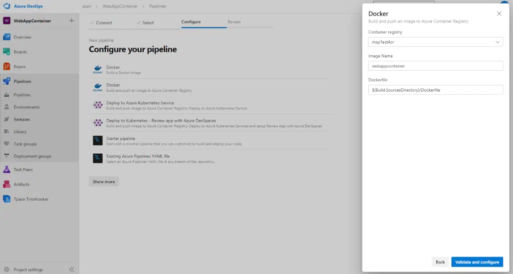Image resolution: width=513 pixels, height=274 pixels.
Task: Select the Pipelines rocket icon in the sidebar
Action: [x=7, y=81]
